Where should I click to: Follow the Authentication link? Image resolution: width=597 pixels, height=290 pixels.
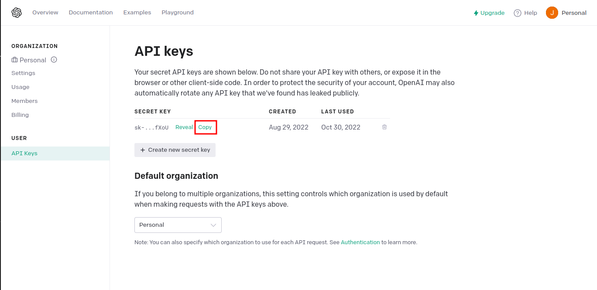click(360, 242)
